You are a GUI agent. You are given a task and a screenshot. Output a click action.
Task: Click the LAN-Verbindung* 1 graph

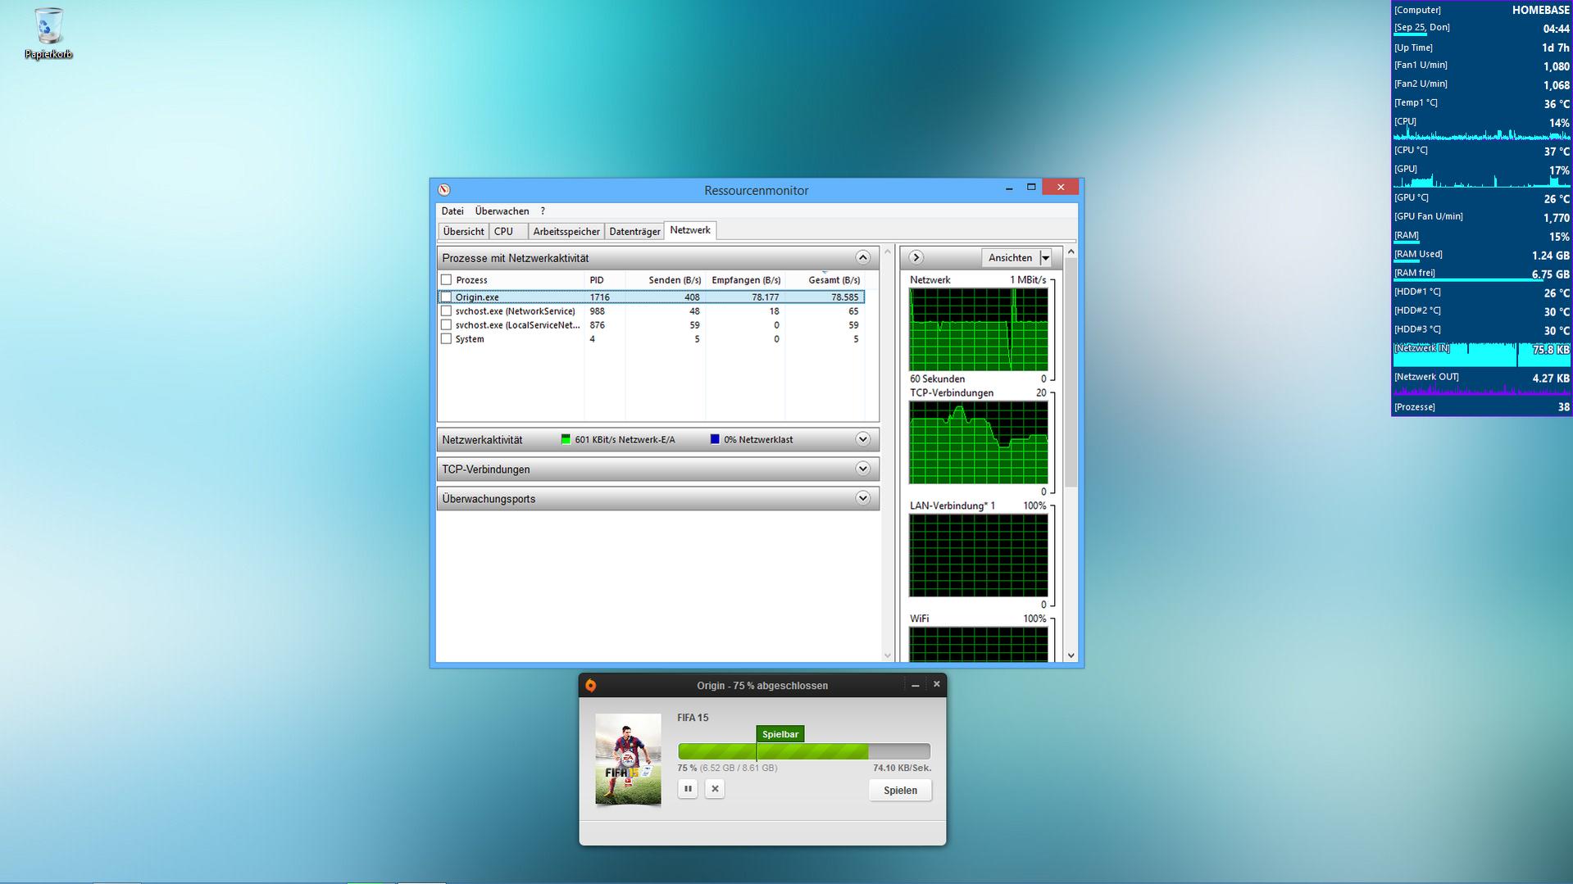click(x=978, y=555)
